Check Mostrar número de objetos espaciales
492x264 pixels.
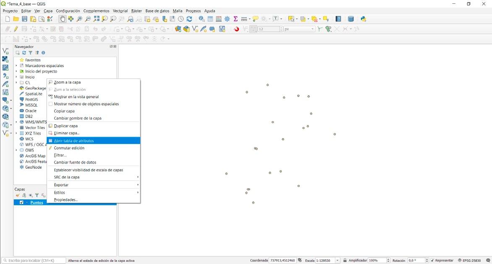pyautogui.click(x=50, y=104)
